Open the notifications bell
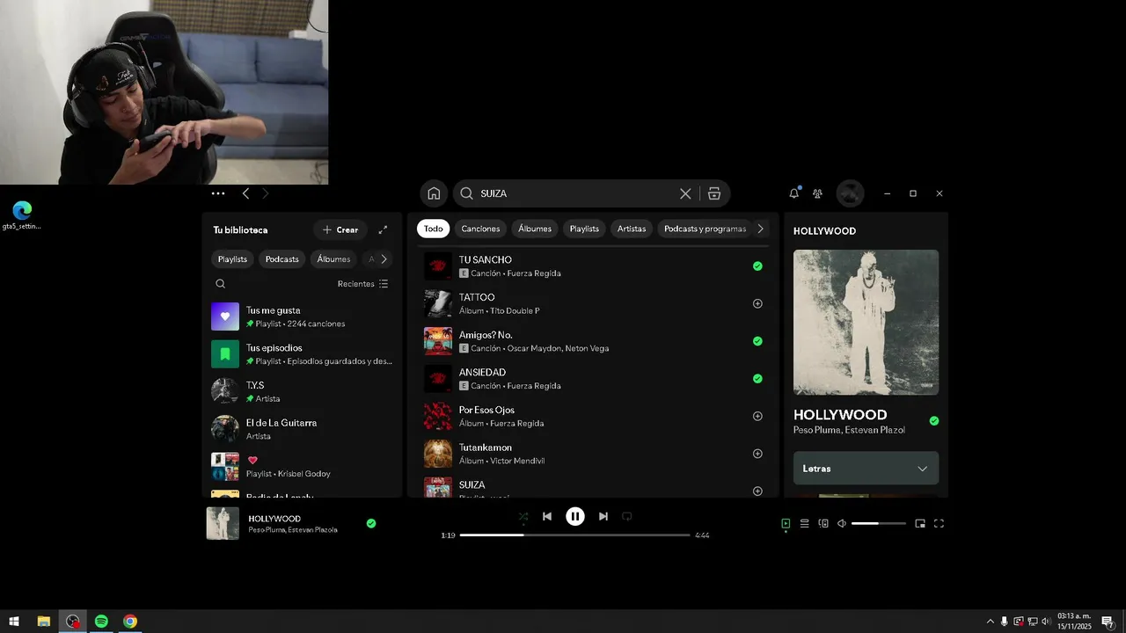 point(794,193)
